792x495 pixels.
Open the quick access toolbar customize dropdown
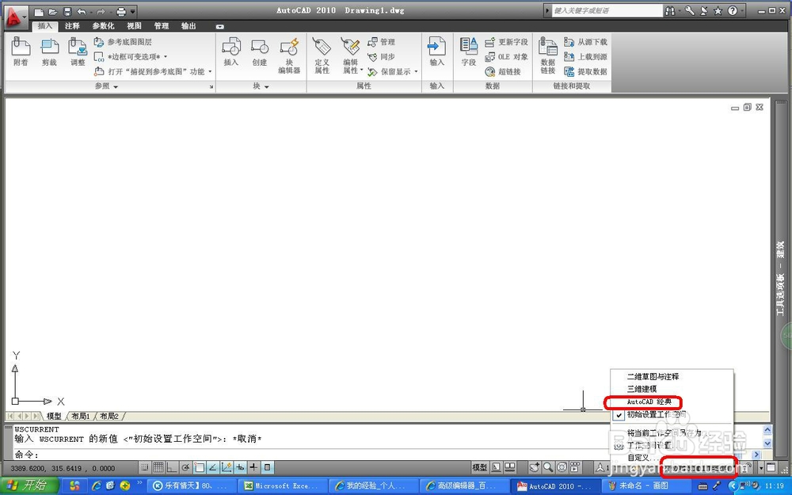133,11
